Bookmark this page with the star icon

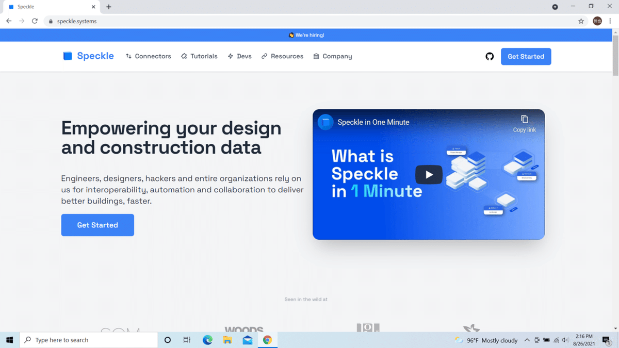coord(581,21)
